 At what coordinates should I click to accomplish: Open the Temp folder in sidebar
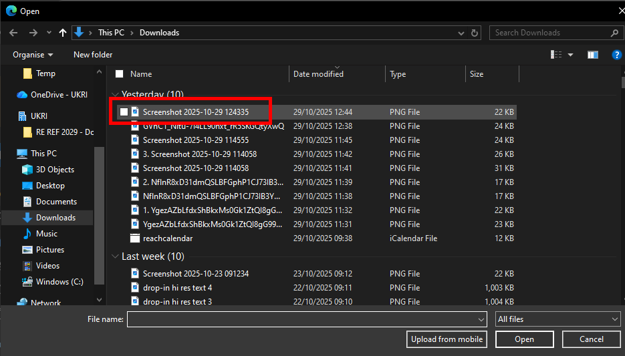tap(45, 73)
